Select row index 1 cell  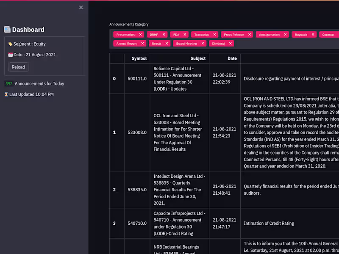(x=117, y=133)
